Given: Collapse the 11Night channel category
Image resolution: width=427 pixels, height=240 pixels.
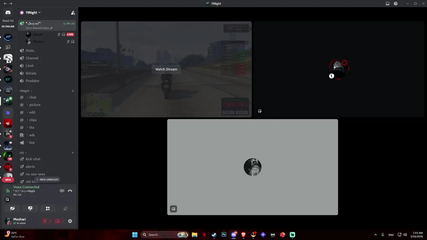Looking at the screenshot, I should 26,91.
